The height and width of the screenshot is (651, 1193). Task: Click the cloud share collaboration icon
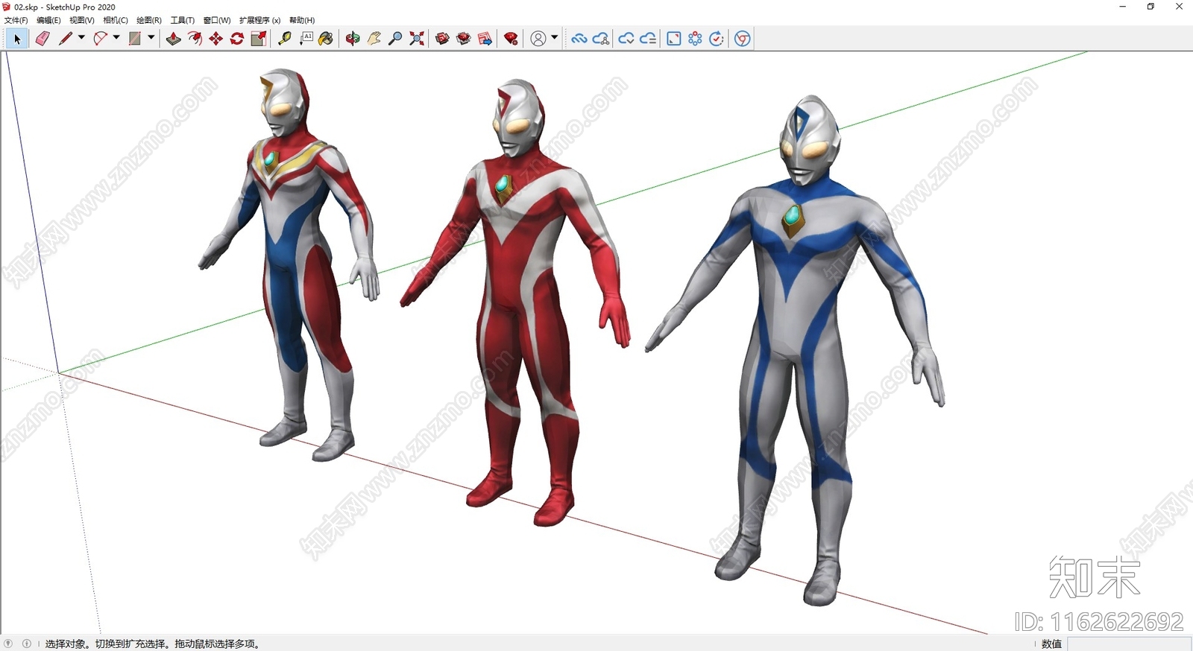click(601, 39)
